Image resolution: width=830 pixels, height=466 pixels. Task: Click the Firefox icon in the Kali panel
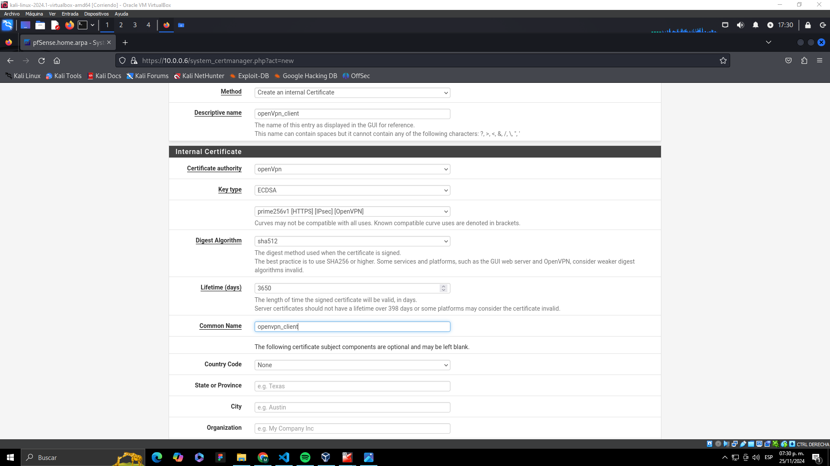tap(70, 25)
